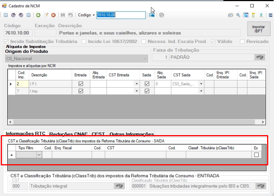Image resolution: width=274 pixels, height=196 pixels.
Task: Click the Código field showing 7610.10.00
Action: (18, 33)
